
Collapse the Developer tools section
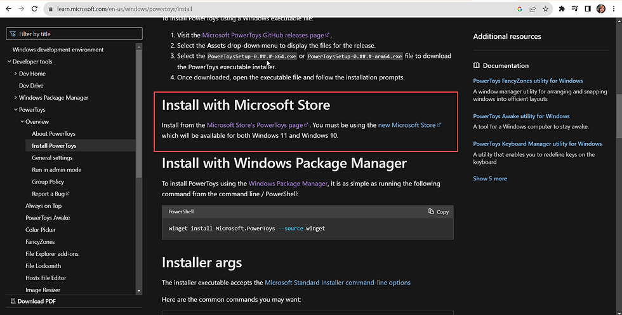click(x=10, y=62)
